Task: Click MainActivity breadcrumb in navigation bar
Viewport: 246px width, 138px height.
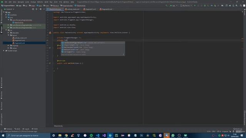Action: coord(80,6)
